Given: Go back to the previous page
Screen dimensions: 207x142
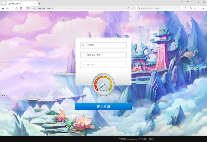Looking at the screenshot, I should [x=3, y=8].
